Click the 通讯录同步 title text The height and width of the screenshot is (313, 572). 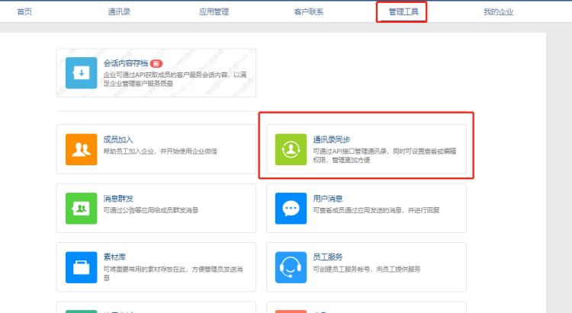332,140
